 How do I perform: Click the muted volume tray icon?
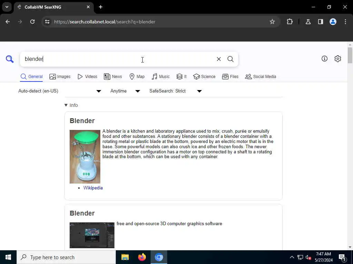[308, 257]
